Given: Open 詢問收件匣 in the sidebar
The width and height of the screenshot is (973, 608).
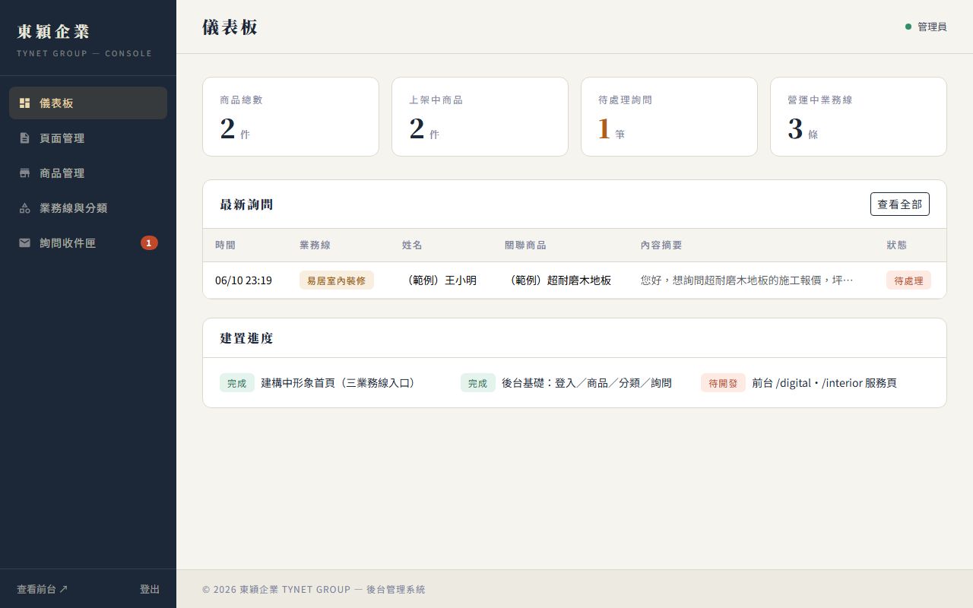Looking at the screenshot, I should click(88, 243).
